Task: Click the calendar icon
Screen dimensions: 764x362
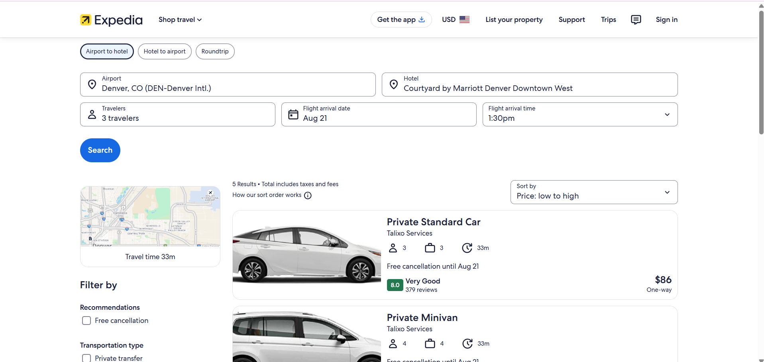Action: click(x=293, y=114)
